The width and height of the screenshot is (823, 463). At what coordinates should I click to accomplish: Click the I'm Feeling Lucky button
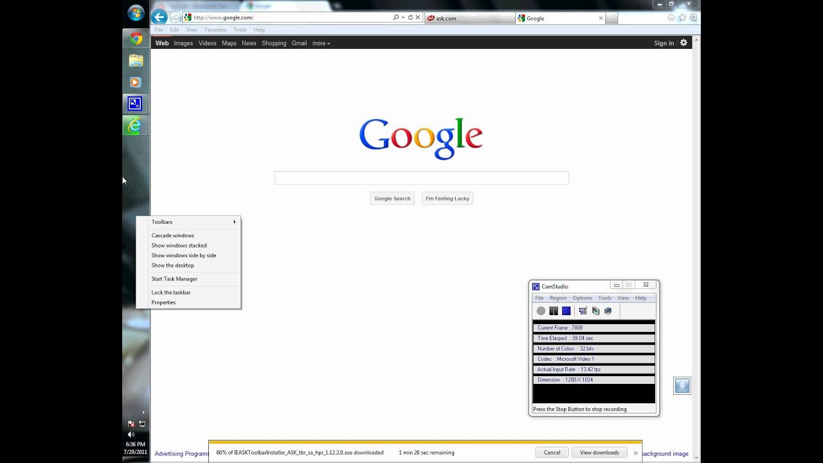click(x=448, y=199)
